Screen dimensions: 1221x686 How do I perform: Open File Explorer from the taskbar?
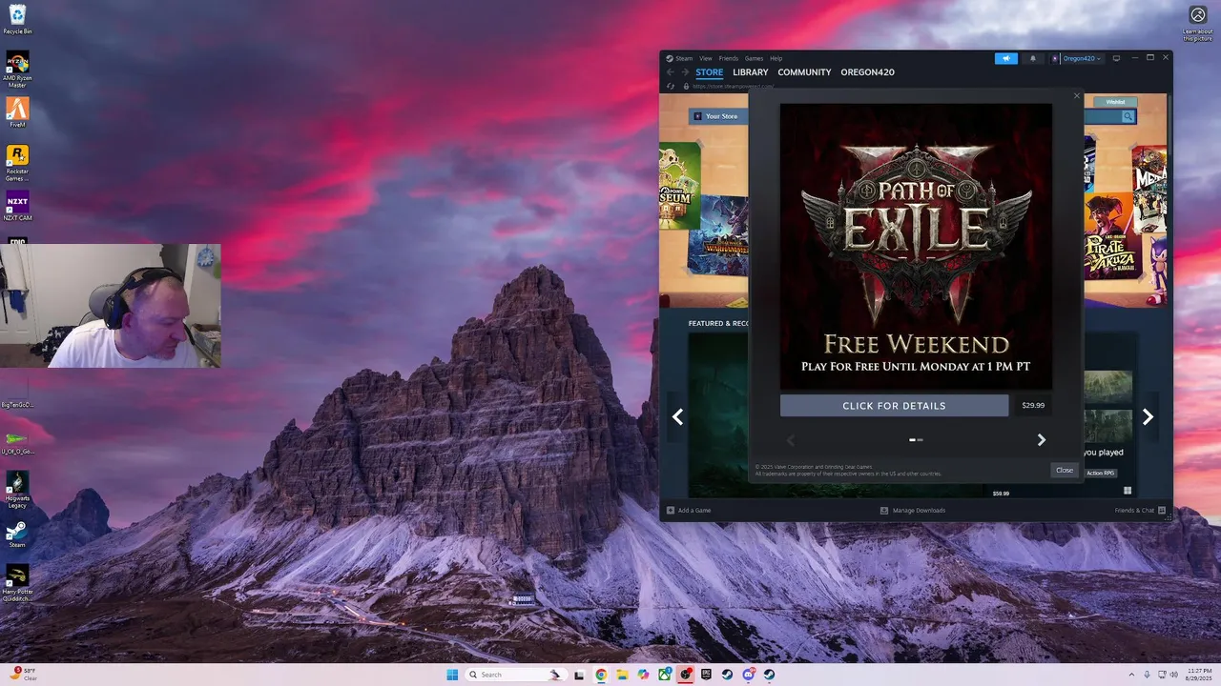[622, 675]
